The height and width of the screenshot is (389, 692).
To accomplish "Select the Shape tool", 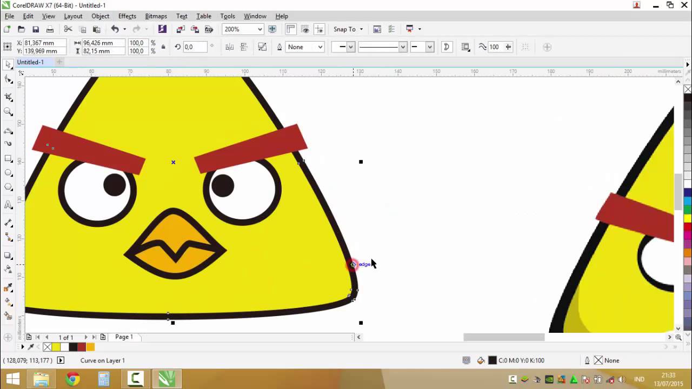I will pyautogui.click(x=8, y=80).
